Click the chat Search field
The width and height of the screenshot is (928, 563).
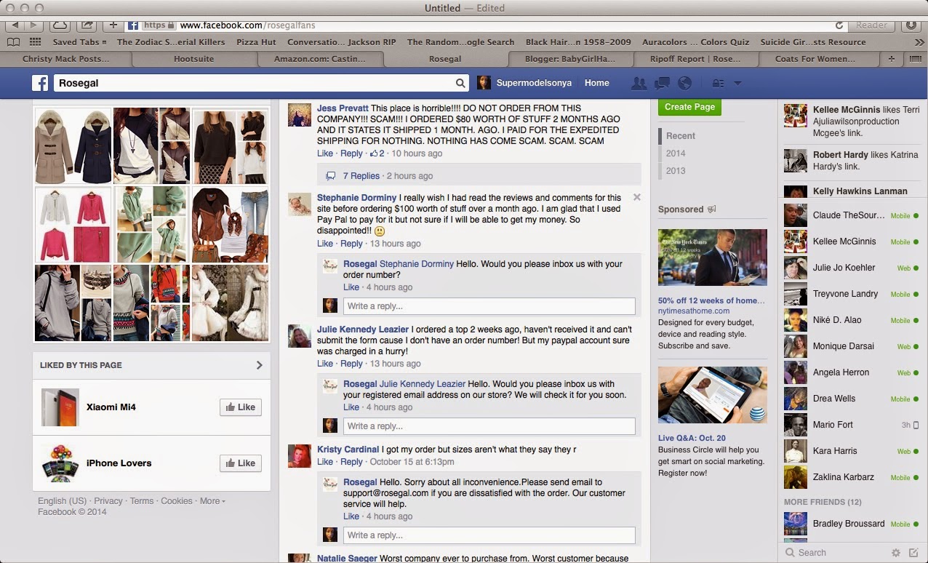[x=833, y=553]
